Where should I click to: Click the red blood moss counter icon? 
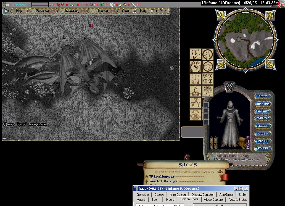(x=58, y=5)
